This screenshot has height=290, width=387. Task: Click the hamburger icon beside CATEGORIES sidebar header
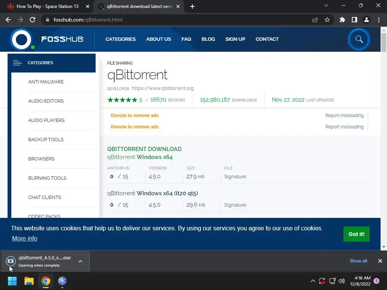tap(17, 63)
